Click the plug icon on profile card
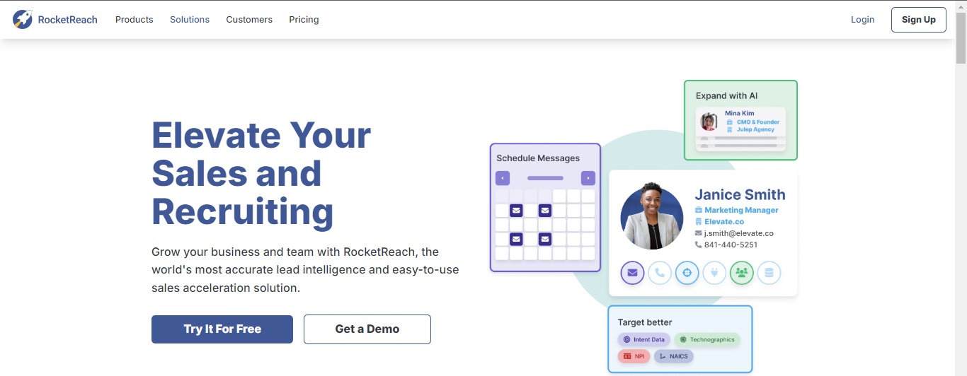 [x=714, y=273]
